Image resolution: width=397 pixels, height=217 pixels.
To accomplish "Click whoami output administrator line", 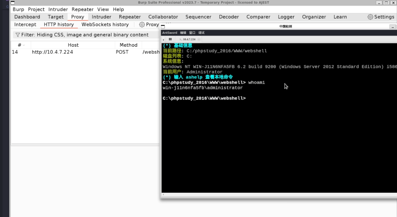I will 203,88.
